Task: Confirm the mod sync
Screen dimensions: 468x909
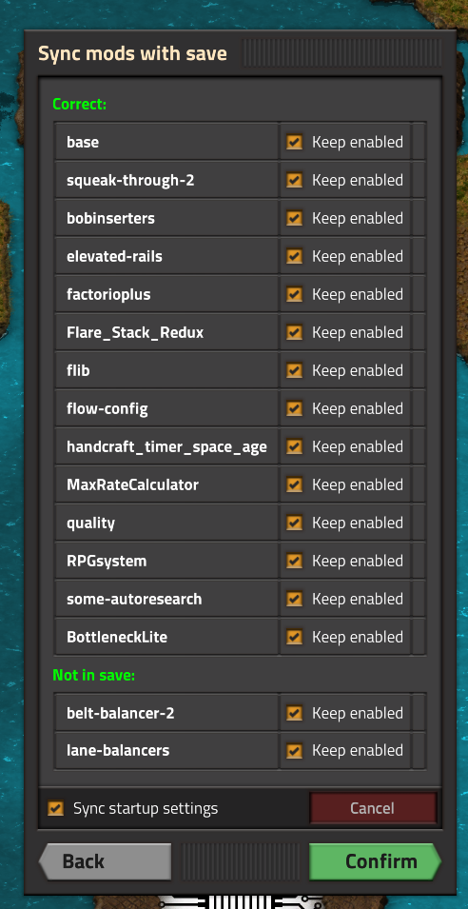Action: tap(376, 861)
